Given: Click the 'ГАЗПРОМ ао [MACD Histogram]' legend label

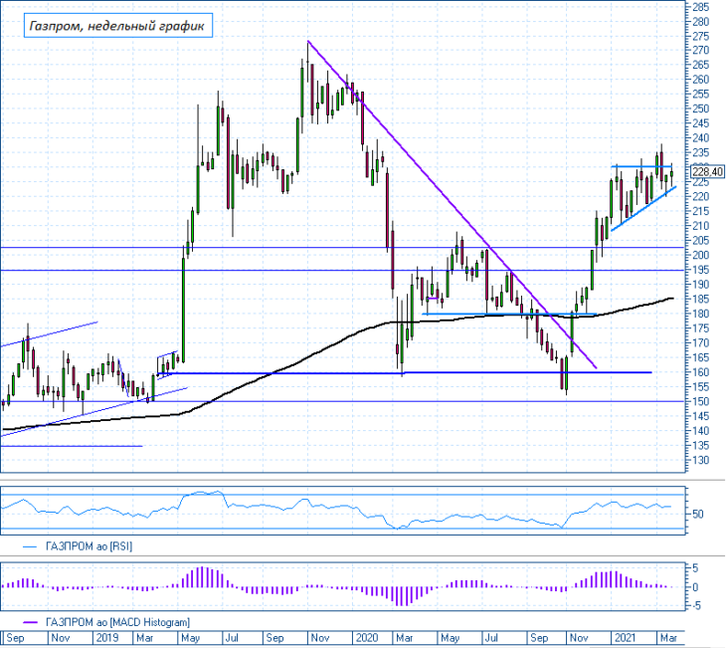Looking at the screenshot, I should 117,622.
